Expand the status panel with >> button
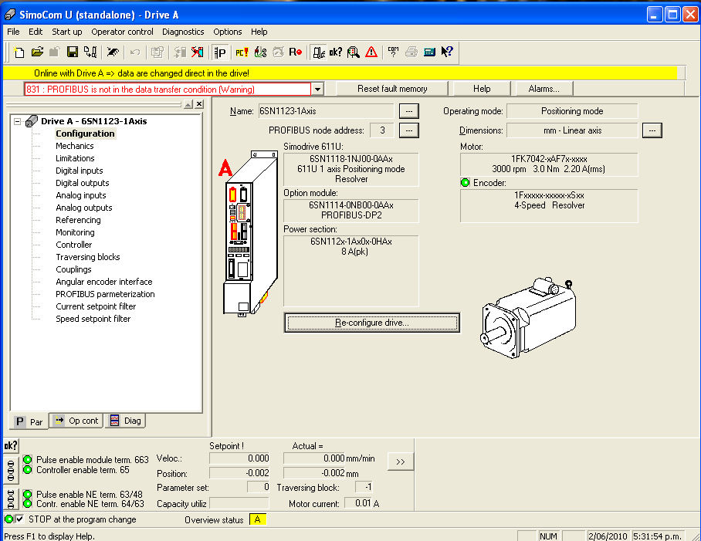The width and height of the screenshot is (701, 541). click(400, 462)
